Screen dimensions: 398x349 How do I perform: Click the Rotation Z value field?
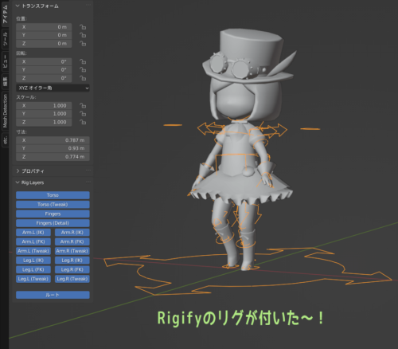coord(44,78)
